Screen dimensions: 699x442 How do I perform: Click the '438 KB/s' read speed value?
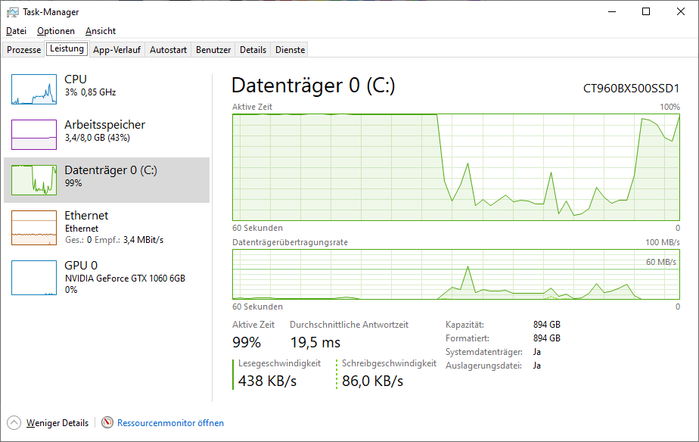tap(267, 381)
